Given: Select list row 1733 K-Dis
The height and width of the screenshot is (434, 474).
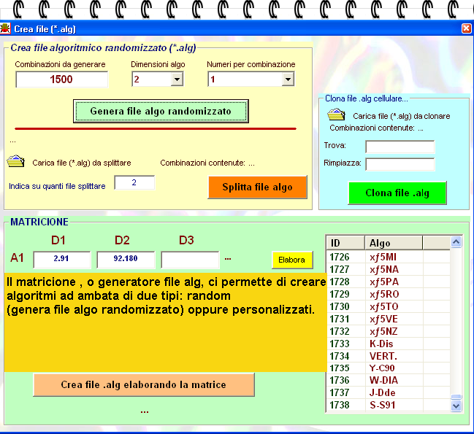Looking at the screenshot, I should tap(388, 344).
